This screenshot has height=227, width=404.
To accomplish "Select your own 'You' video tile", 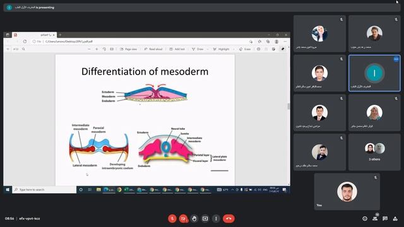I will click(x=347, y=192).
